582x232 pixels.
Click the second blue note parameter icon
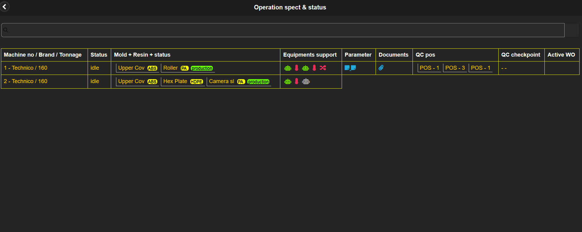coord(354,68)
